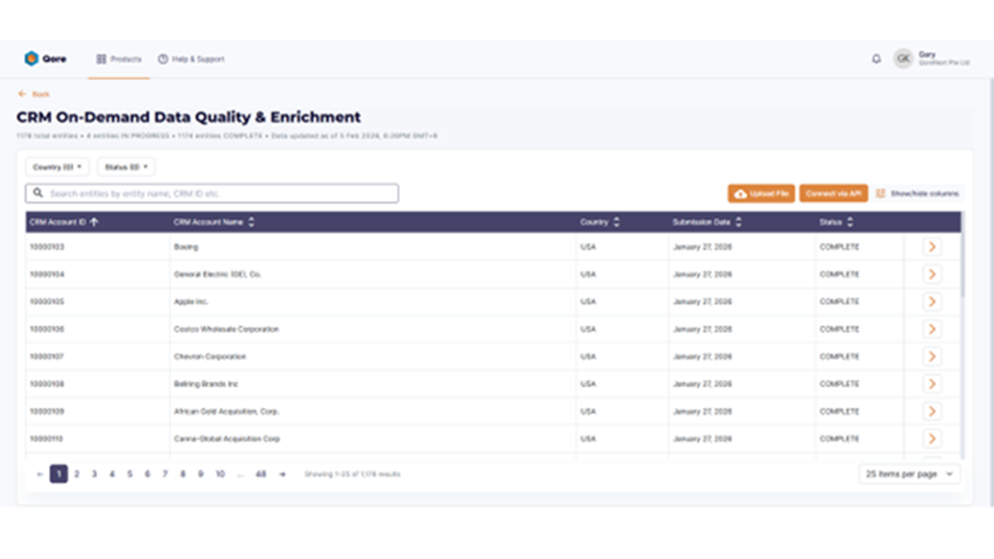Click account ID 10000109
994x559 pixels.
(47, 411)
